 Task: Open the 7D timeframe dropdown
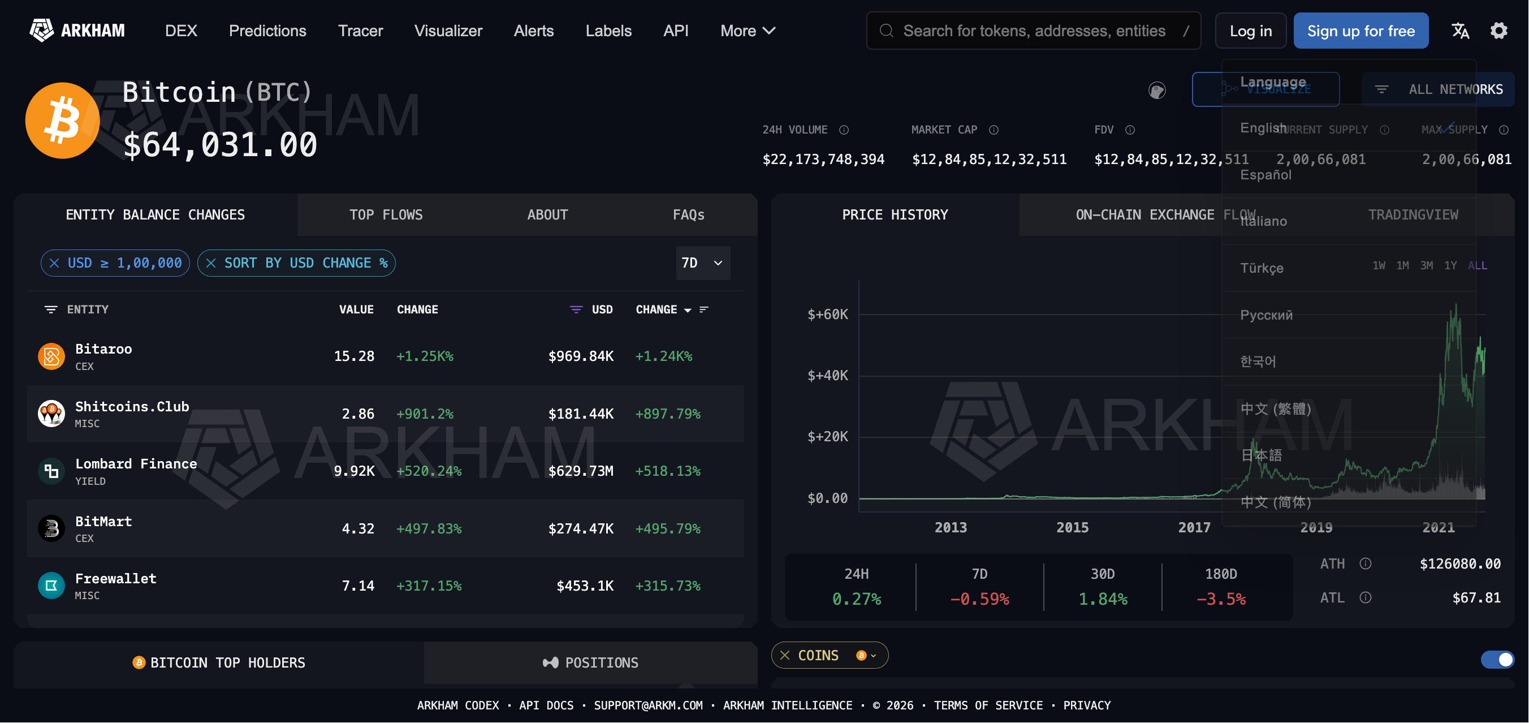[x=703, y=263]
